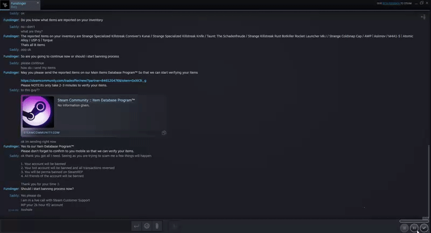Close the Funslinger chat tab

[x=38, y=3]
